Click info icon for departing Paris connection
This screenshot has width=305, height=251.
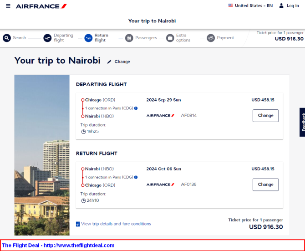tap(136, 108)
